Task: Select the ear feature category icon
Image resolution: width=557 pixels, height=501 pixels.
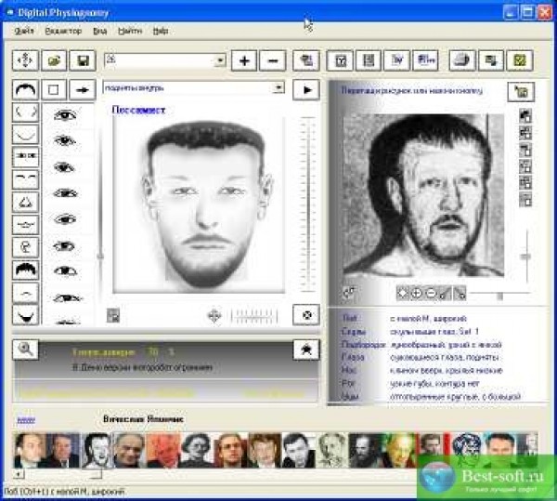Action: pyautogui.click(x=25, y=246)
